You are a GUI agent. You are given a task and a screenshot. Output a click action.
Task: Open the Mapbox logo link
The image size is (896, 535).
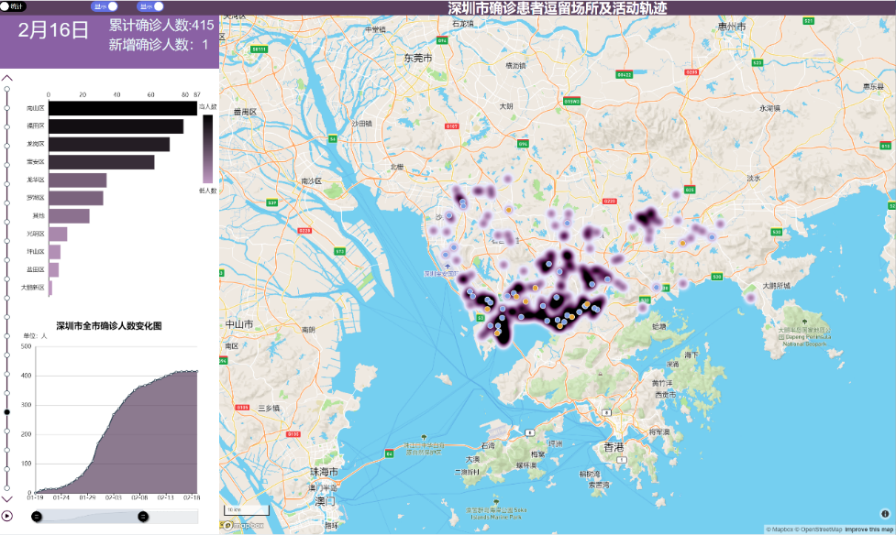pos(239,526)
